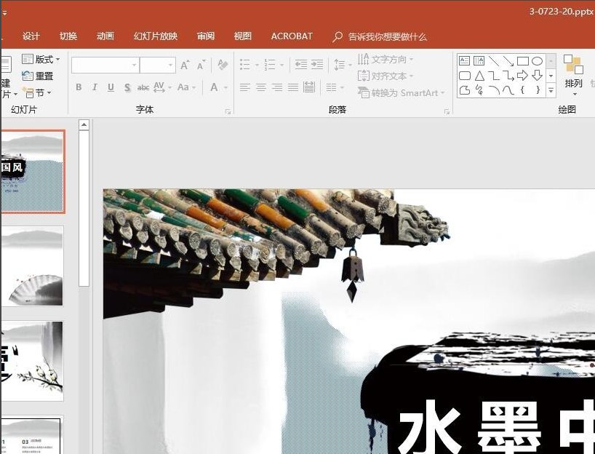
Task: Click the Reset (重置) slide icon
Action: coord(37,76)
